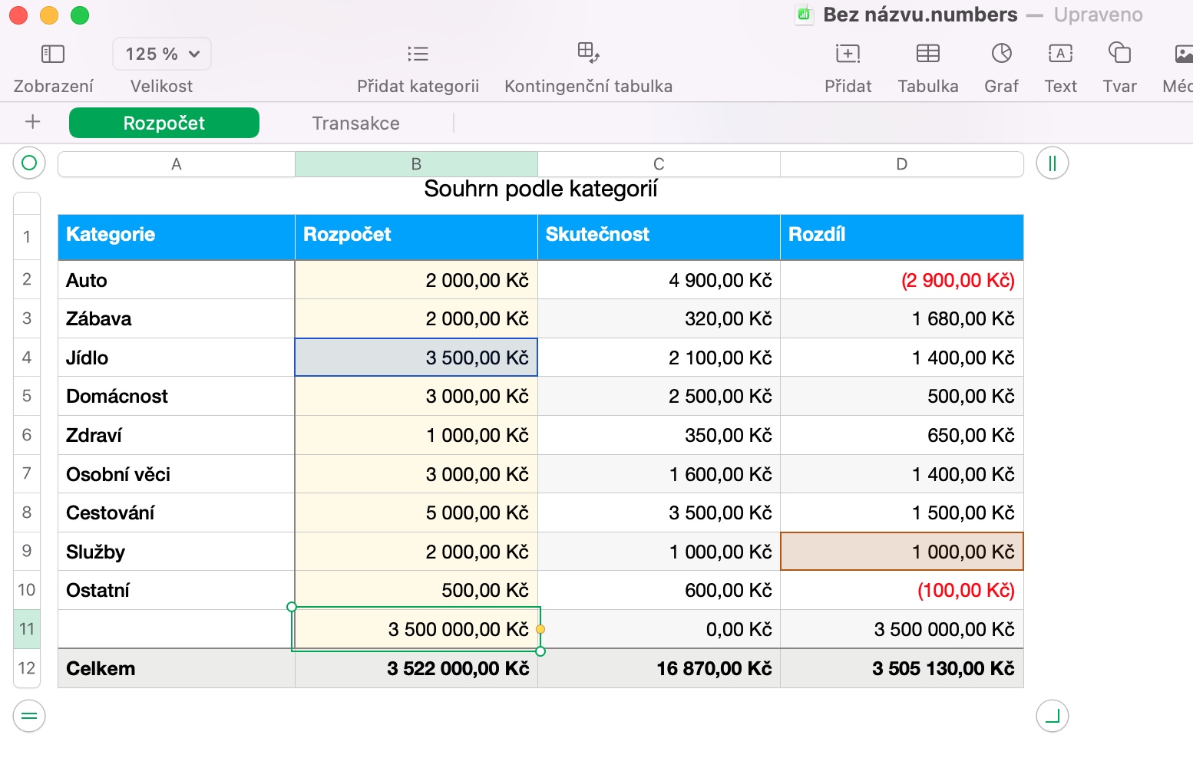
Task: Click the table resize corner handle
Action: pos(1053,717)
